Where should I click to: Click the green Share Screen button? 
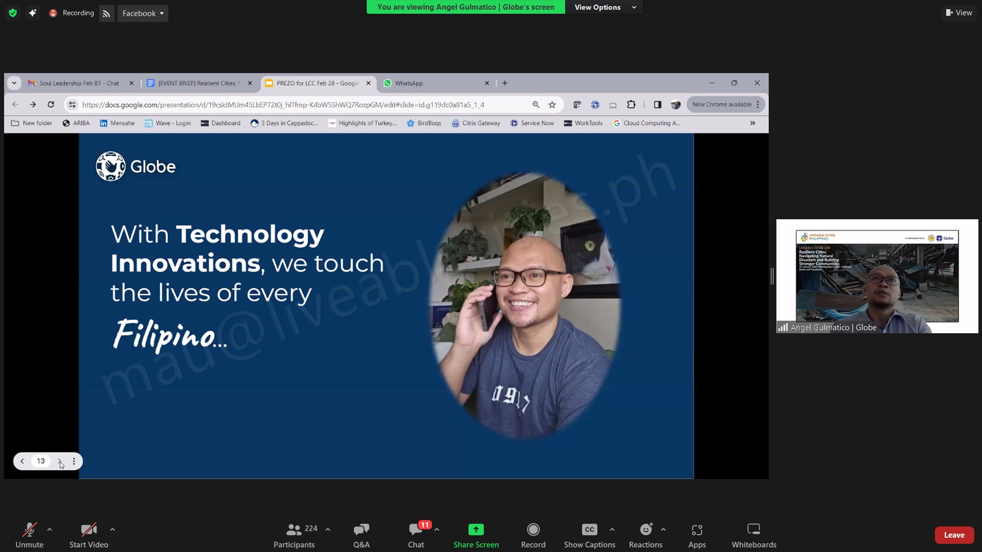(x=476, y=535)
